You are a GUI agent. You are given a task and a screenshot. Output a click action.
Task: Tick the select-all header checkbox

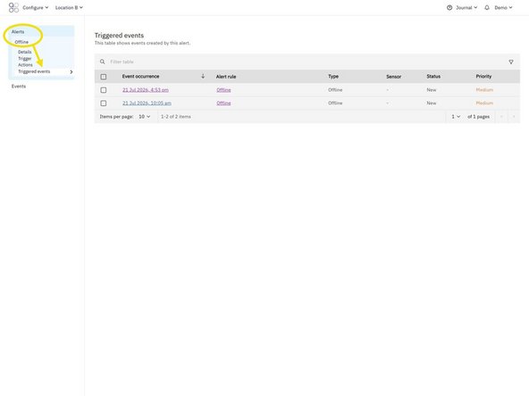coord(104,77)
